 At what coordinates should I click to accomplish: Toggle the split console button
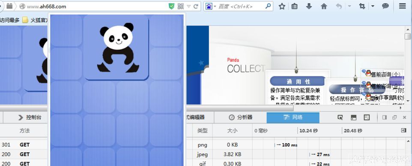(354, 118)
